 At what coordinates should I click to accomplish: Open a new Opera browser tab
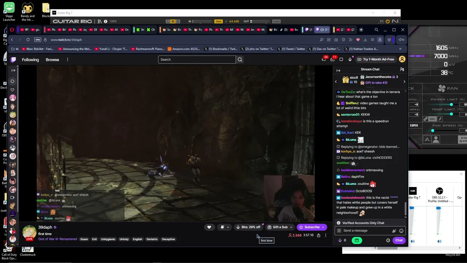[x=361, y=30]
